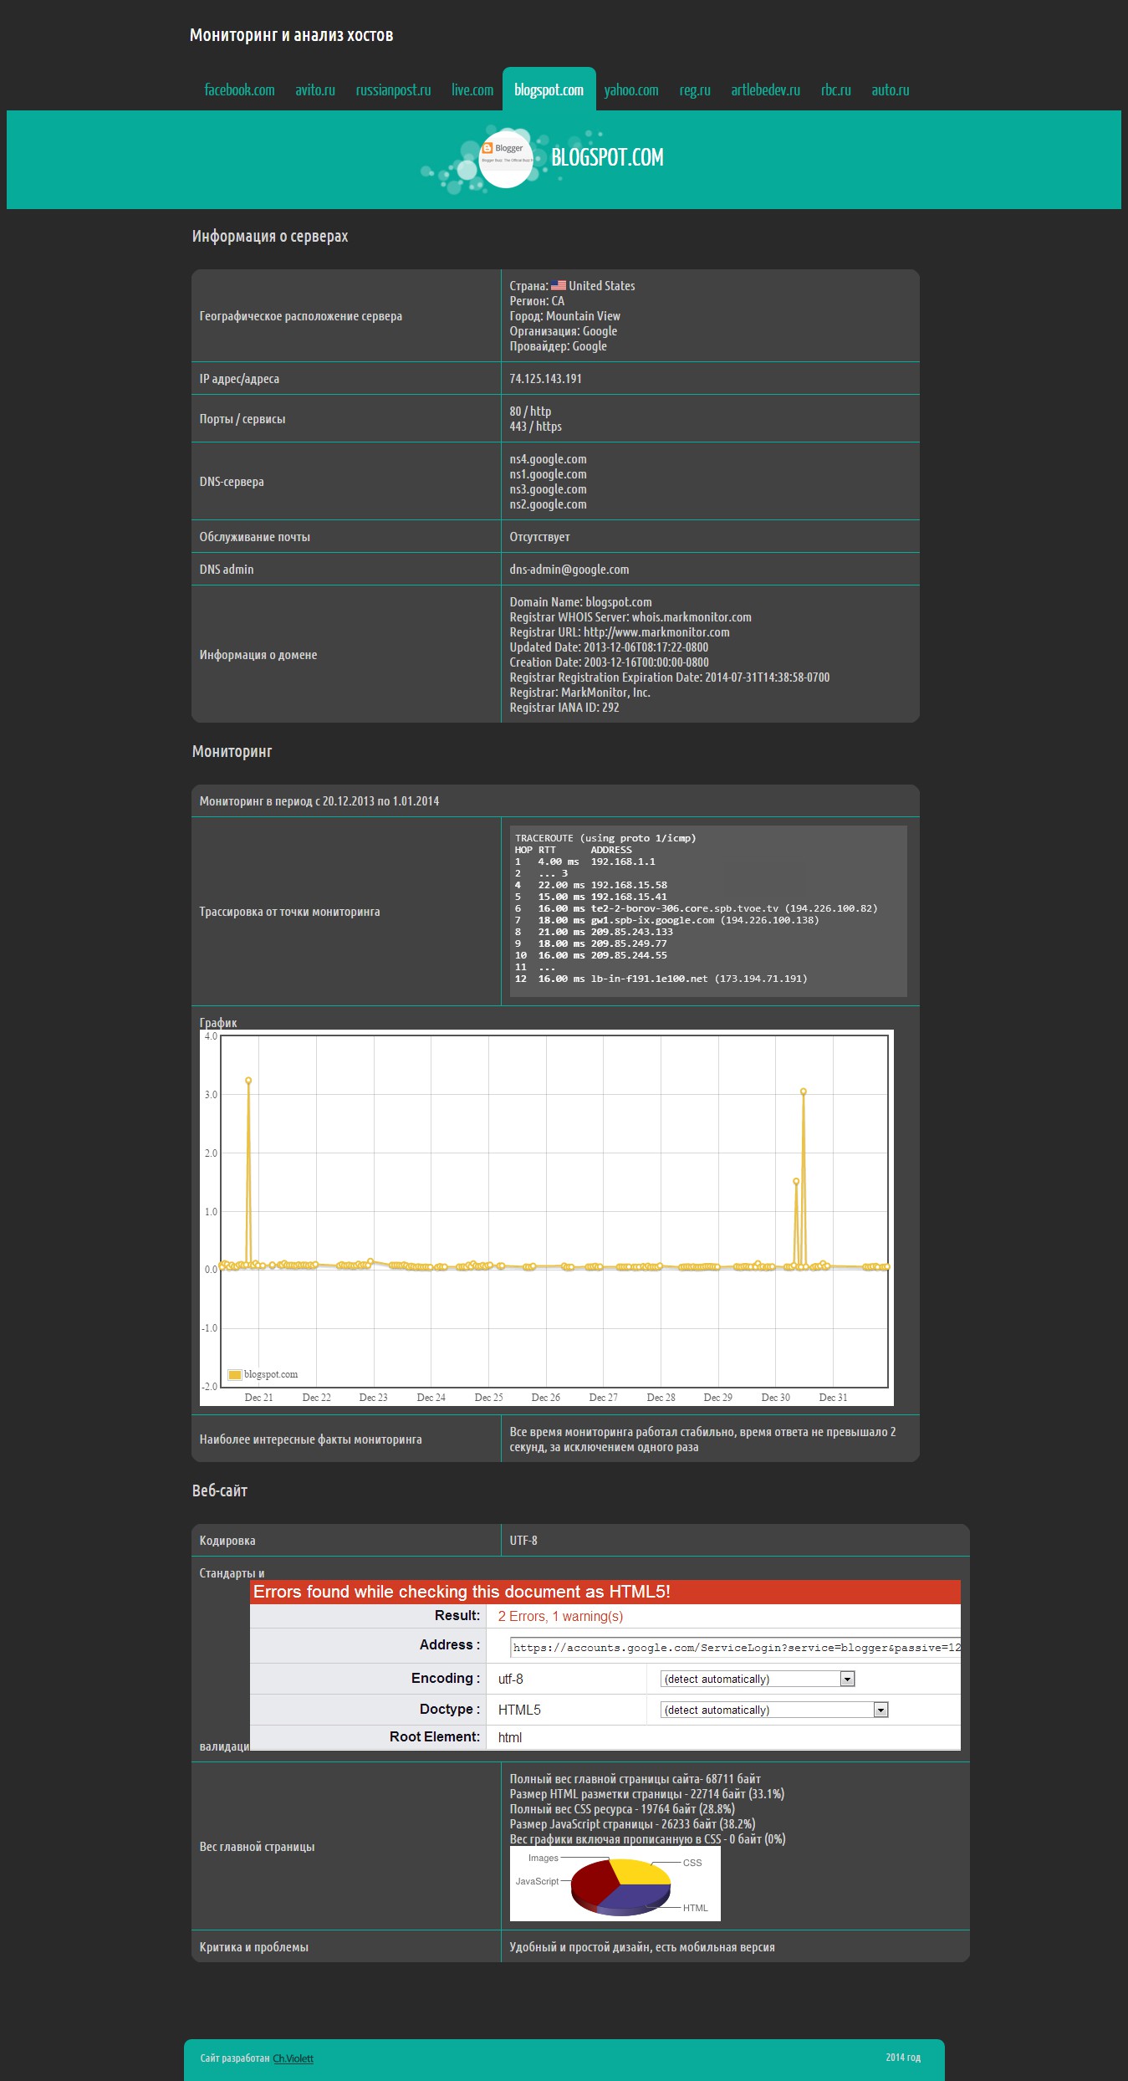This screenshot has width=1128, height=2081.
Task: Click the ns3.google.com DNS server entry
Action: (x=549, y=488)
